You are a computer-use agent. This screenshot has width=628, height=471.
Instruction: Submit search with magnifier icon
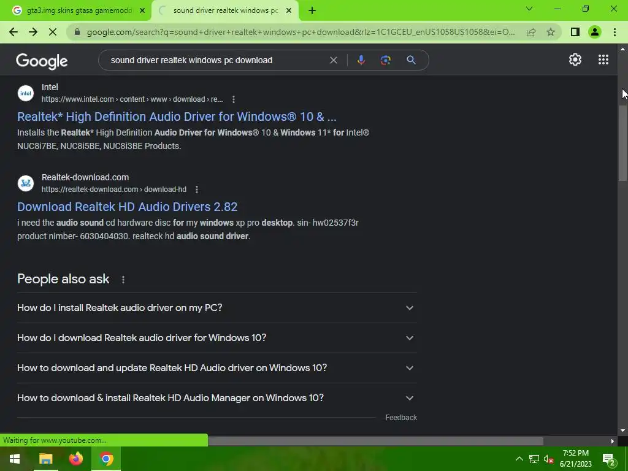click(x=411, y=60)
